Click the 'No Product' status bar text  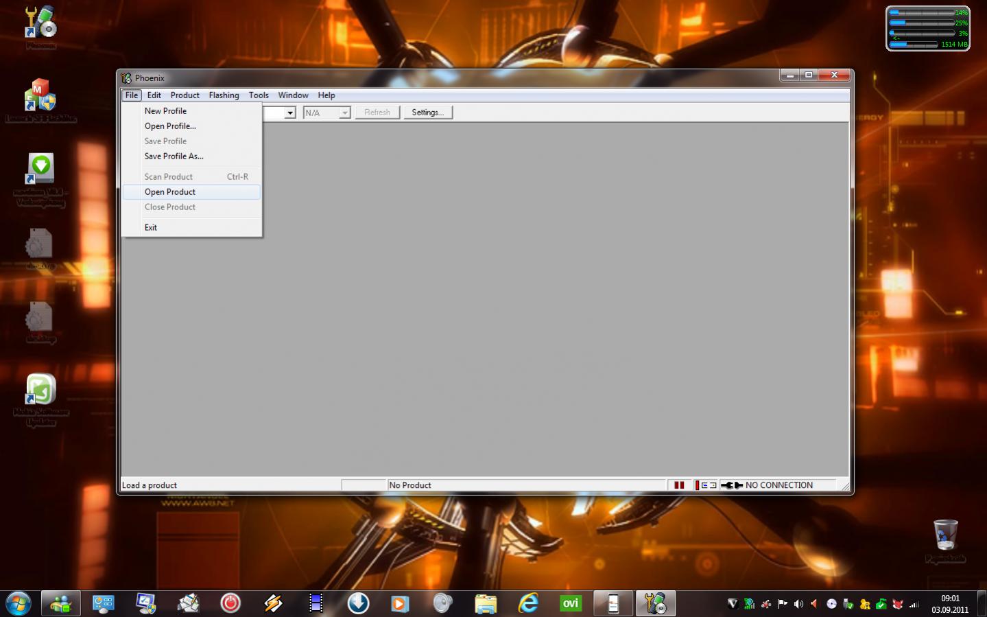coord(410,485)
